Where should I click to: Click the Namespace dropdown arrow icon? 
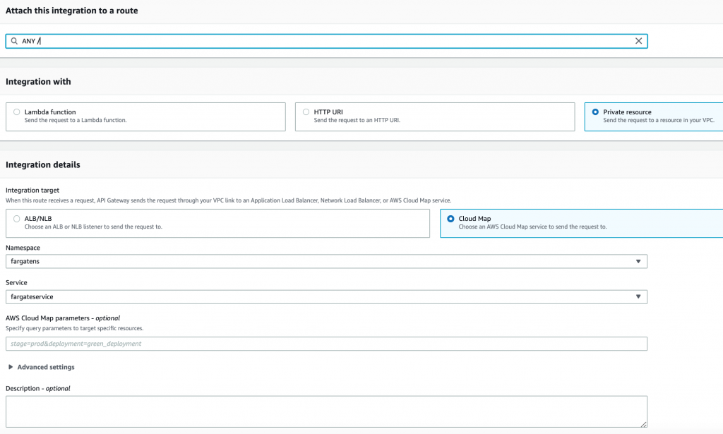click(639, 261)
